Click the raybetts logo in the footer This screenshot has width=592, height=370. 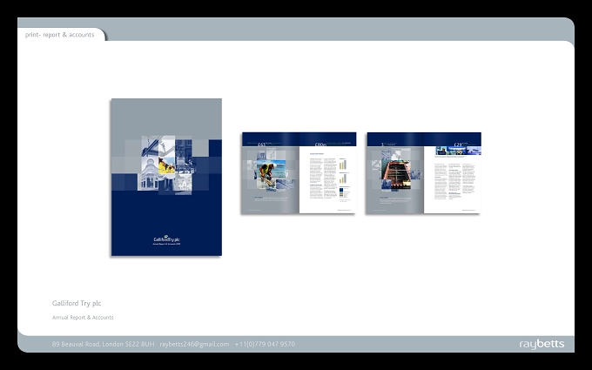542,344
